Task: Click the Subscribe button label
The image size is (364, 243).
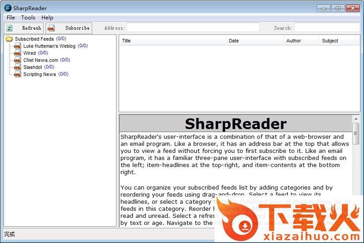Action: pos(77,28)
